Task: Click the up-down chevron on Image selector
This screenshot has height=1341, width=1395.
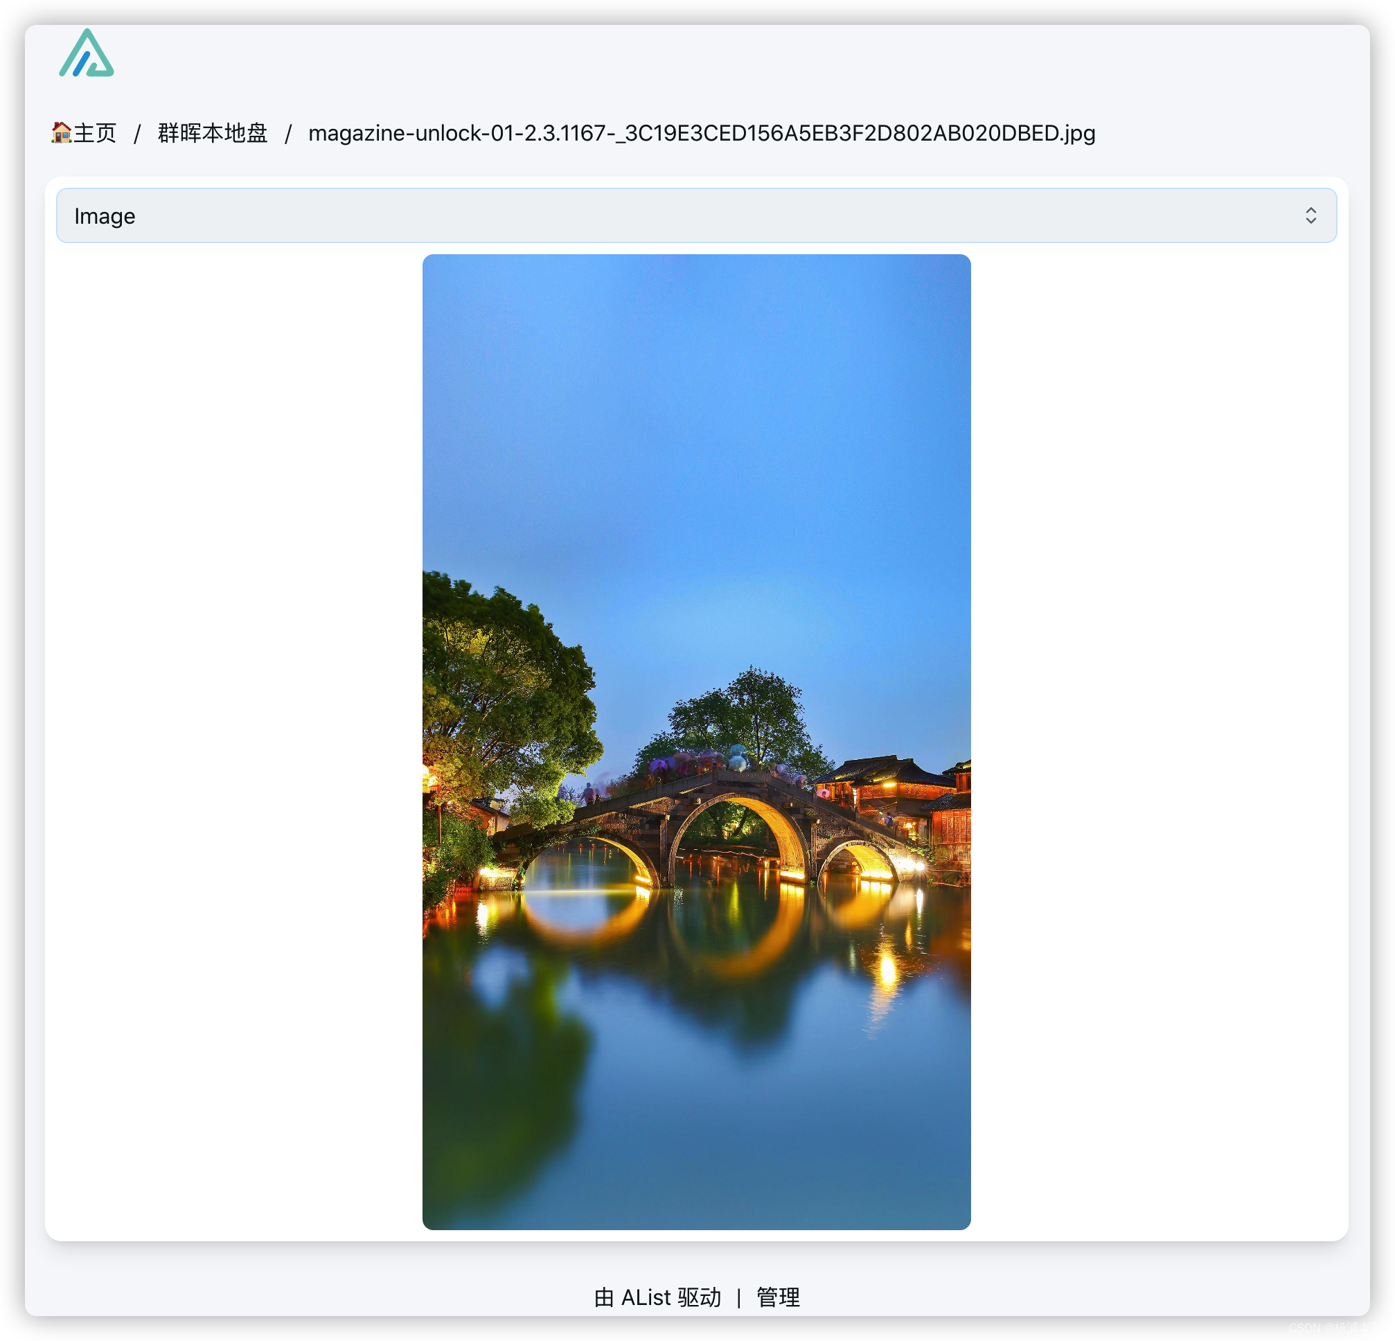Action: (1310, 215)
